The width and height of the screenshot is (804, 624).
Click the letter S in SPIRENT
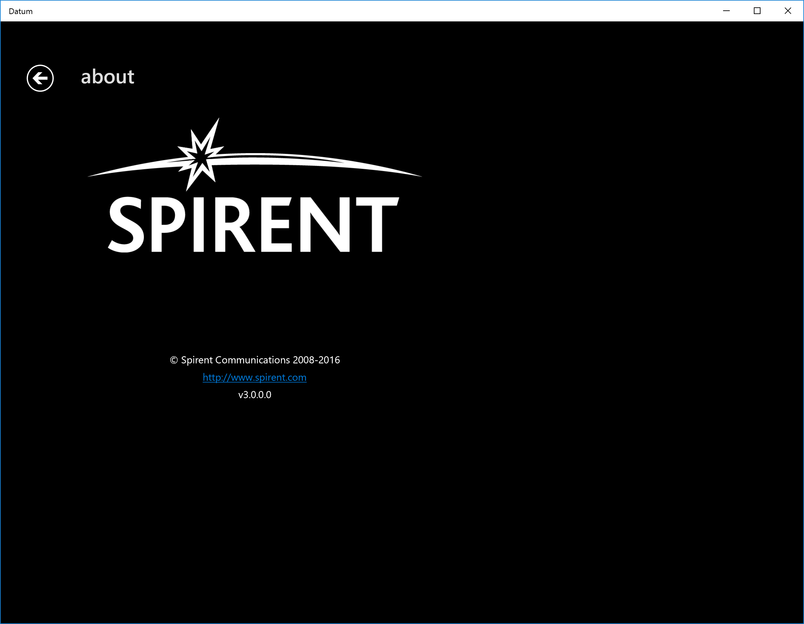pos(126,225)
